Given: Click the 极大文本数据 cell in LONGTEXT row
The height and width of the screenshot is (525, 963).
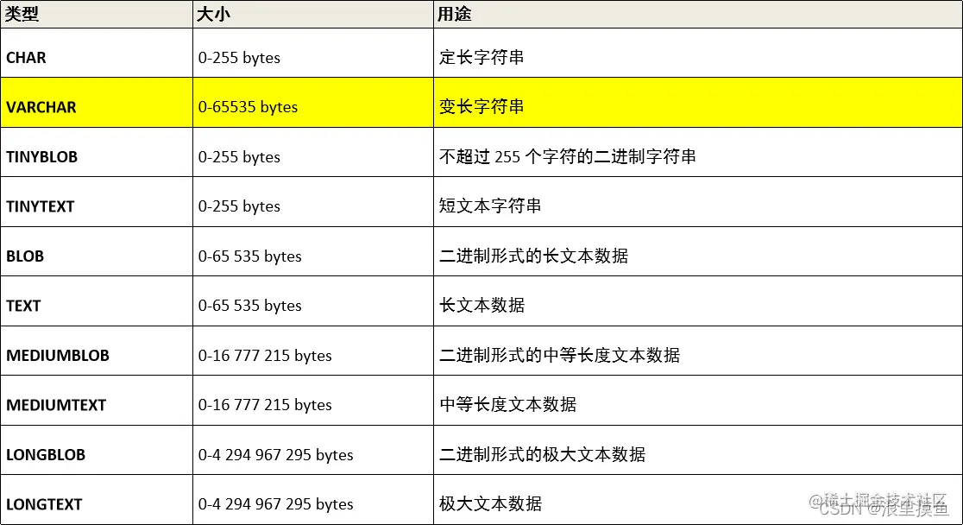Looking at the screenshot, I should (x=698, y=500).
